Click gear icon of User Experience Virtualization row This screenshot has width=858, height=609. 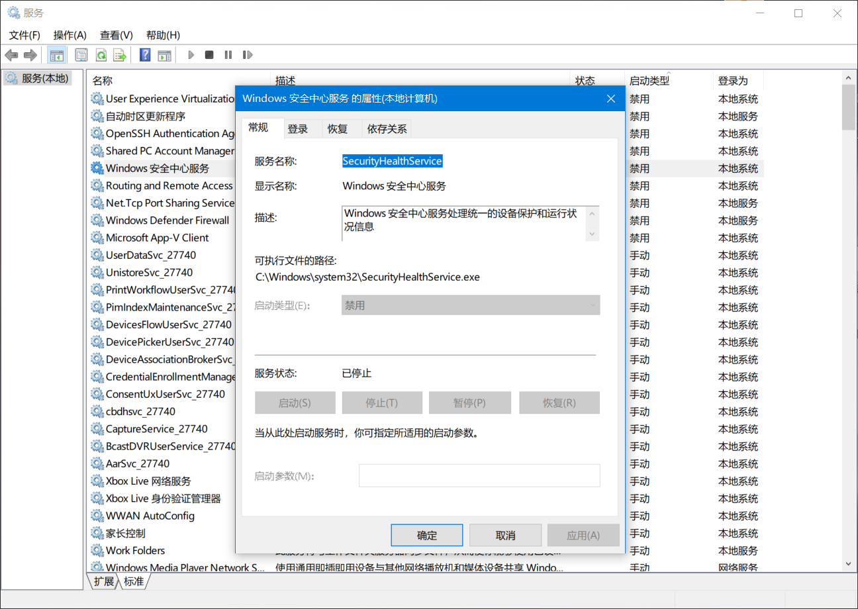pos(97,99)
